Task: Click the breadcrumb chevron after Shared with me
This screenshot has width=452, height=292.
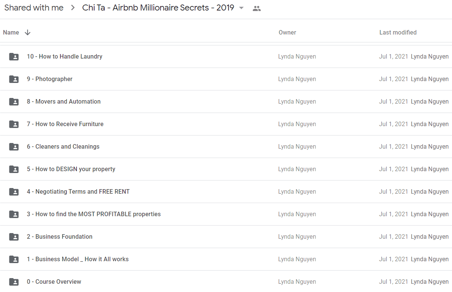Action: pos(73,8)
